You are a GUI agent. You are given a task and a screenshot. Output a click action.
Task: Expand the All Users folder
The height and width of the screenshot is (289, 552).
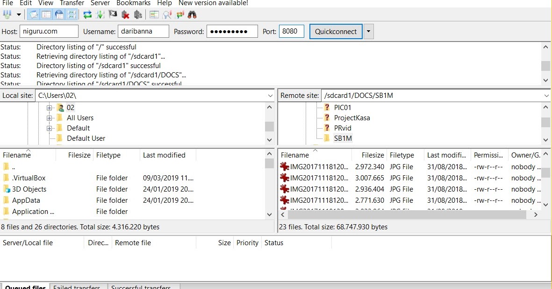pos(50,118)
